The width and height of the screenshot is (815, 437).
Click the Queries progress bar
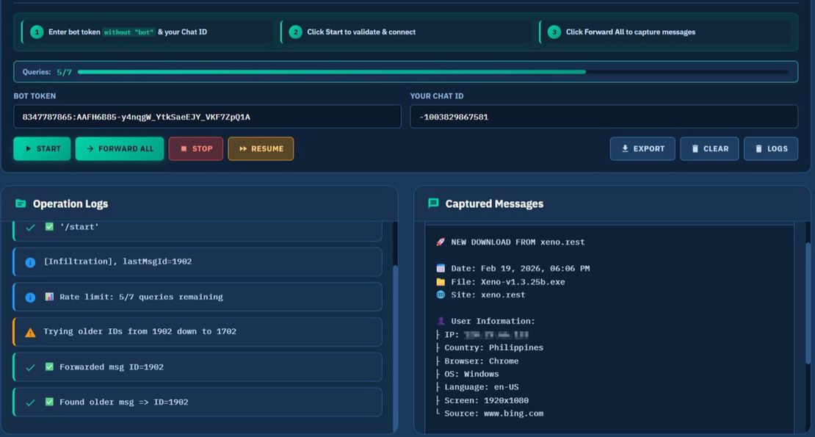(x=433, y=72)
